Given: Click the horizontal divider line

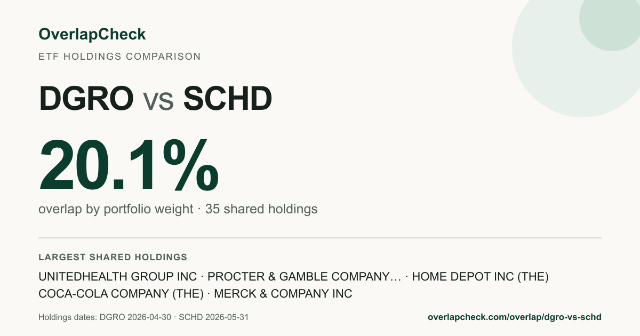Looking at the screenshot, I should point(320,238).
